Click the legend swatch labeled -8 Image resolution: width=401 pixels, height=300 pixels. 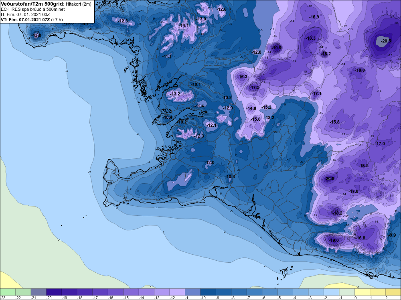point(239,292)
